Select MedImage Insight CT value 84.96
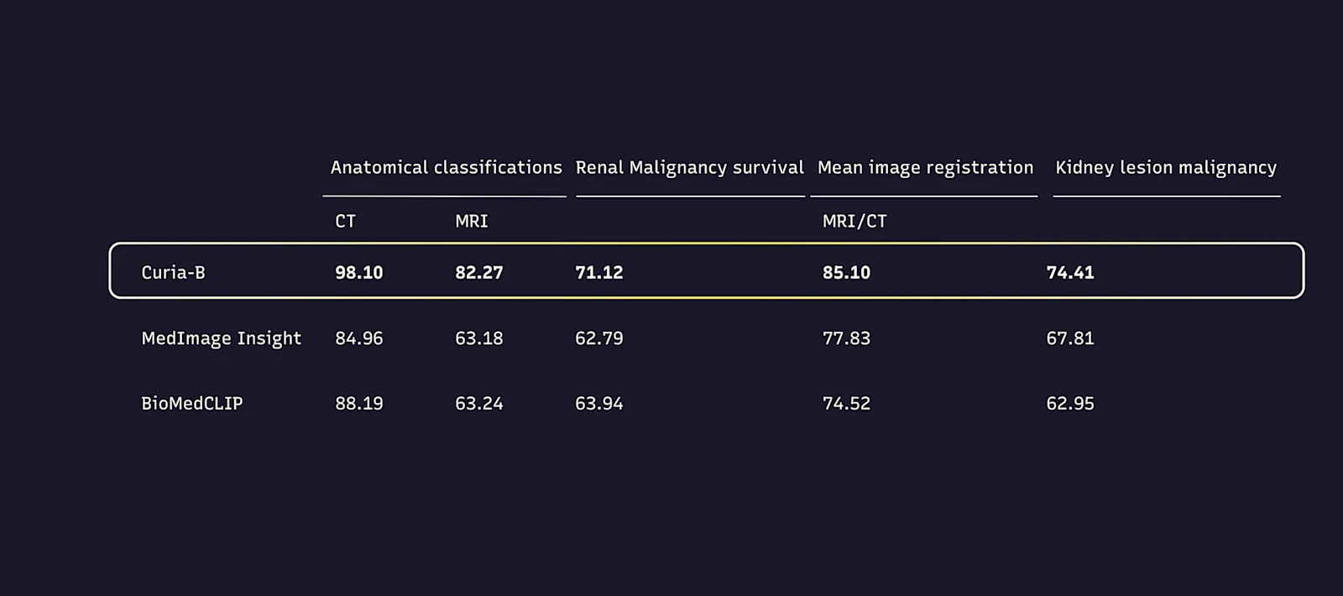Image resolution: width=1343 pixels, height=596 pixels. coord(359,338)
